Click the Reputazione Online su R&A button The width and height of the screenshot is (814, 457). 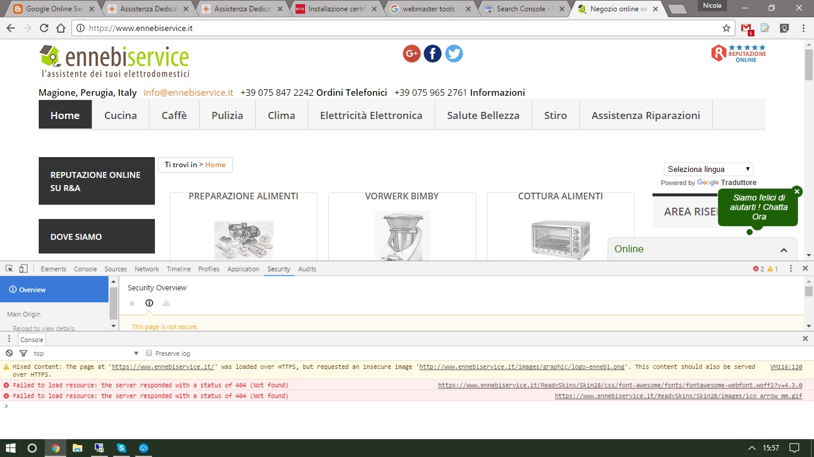(97, 181)
